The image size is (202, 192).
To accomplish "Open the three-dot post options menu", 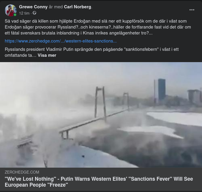I will pyautogui.click(x=192, y=10).
